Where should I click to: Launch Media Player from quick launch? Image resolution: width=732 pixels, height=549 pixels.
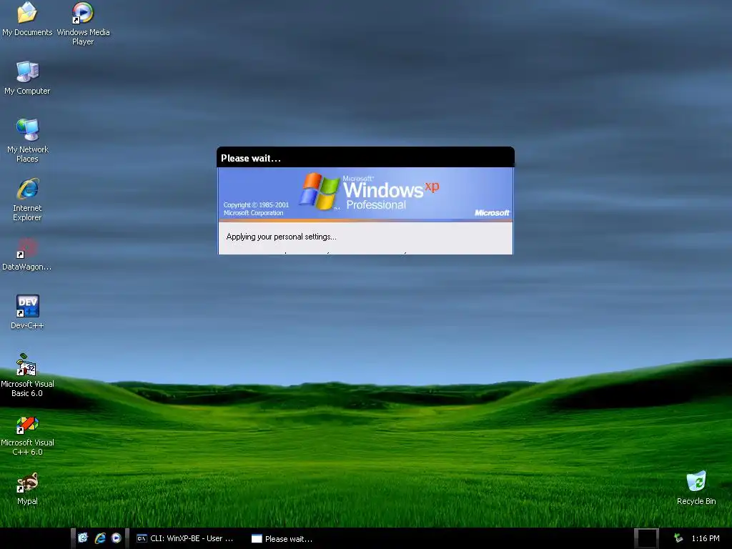pyautogui.click(x=117, y=538)
